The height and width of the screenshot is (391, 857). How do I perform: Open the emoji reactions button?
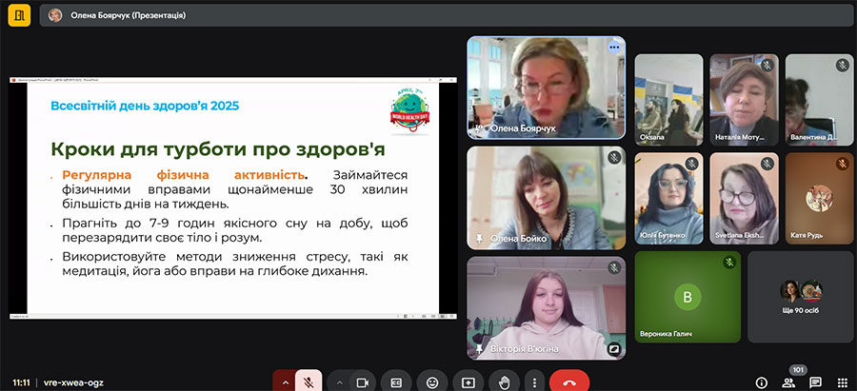(x=432, y=382)
